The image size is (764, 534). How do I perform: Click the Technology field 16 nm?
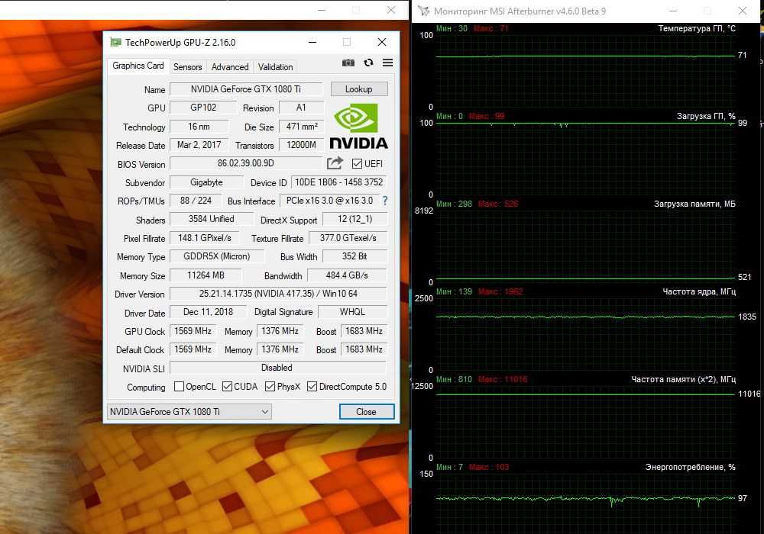point(199,127)
